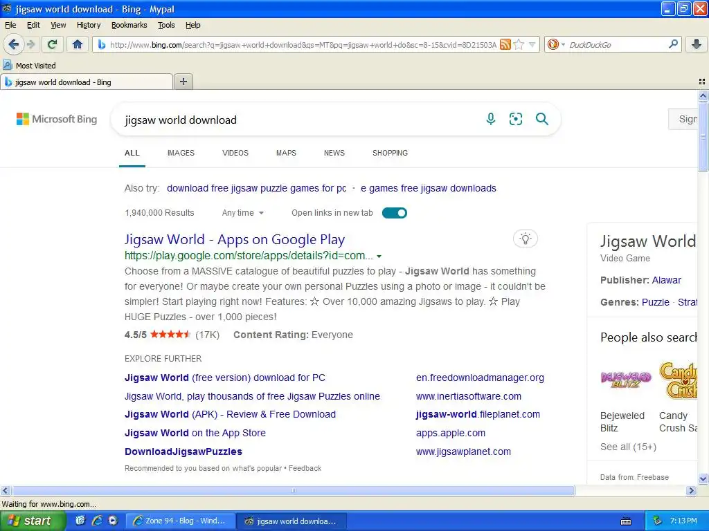This screenshot has height=531, width=709.
Task: Open the Bookmarks menu
Action: point(129,25)
